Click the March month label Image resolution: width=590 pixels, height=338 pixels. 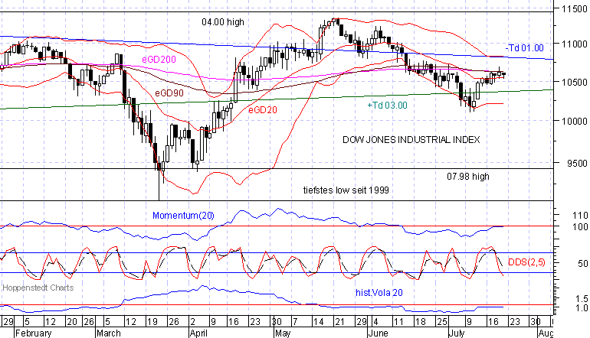pos(109,333)
